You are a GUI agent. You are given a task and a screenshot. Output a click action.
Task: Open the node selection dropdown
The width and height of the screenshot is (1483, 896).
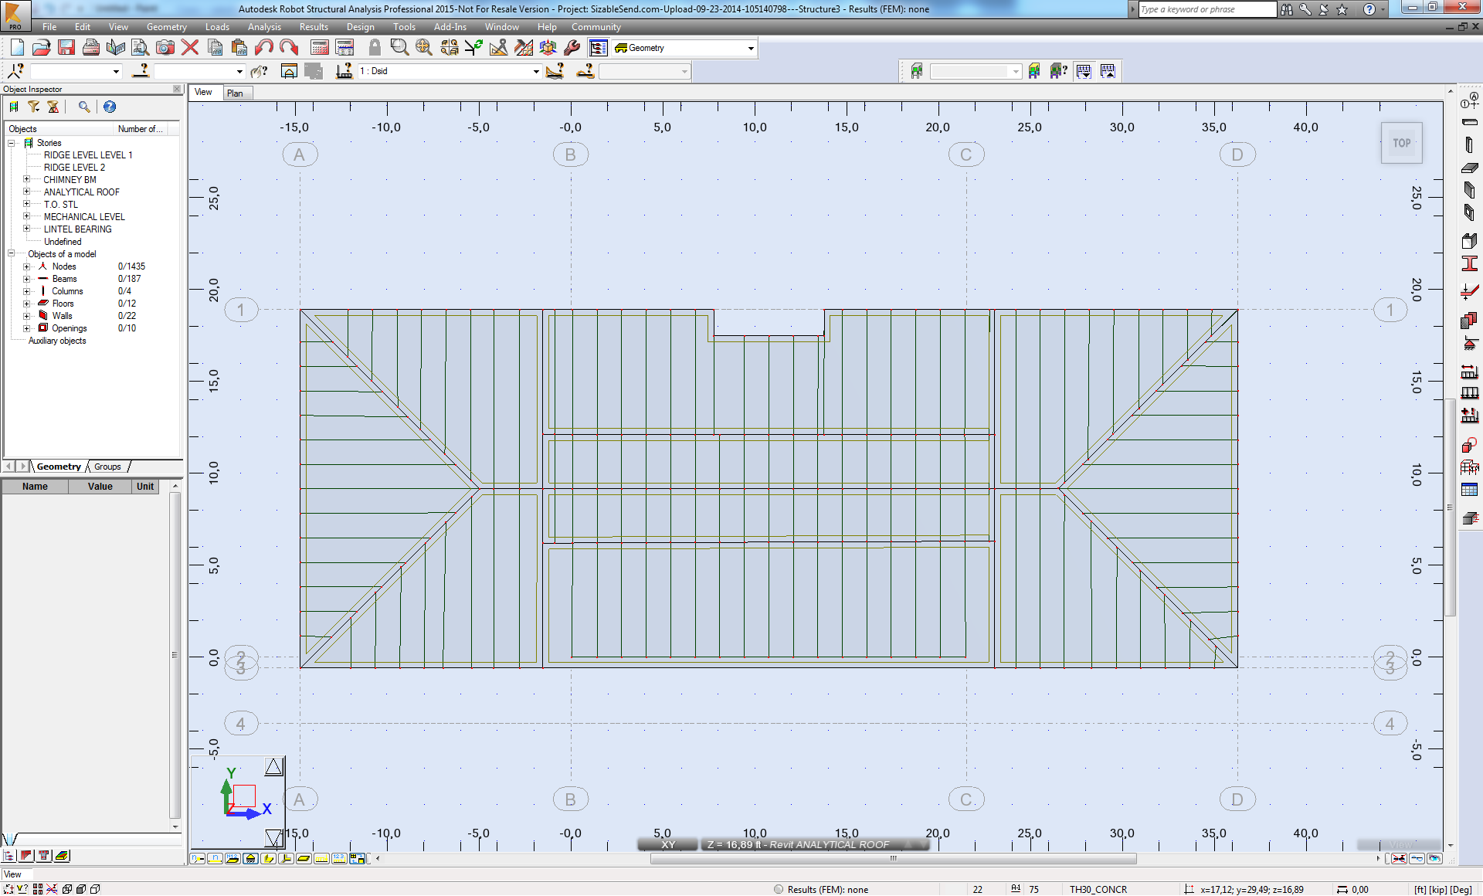(117, 71)
